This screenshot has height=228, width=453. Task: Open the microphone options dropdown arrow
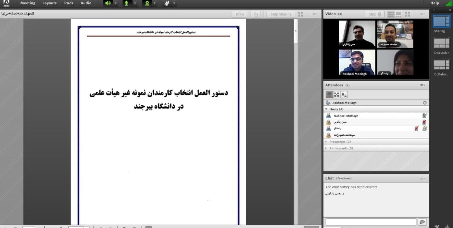click(x=135, y=3)
